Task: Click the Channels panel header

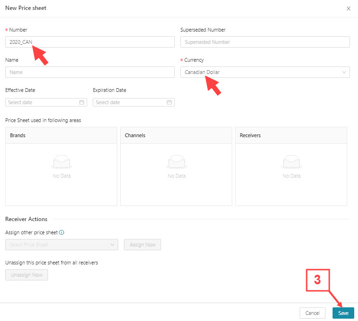Action: [x=176, y=135]
